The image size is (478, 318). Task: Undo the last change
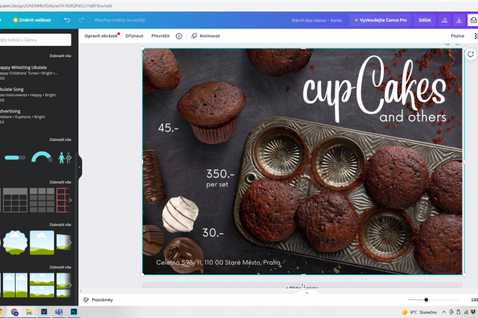pos(67,20)
